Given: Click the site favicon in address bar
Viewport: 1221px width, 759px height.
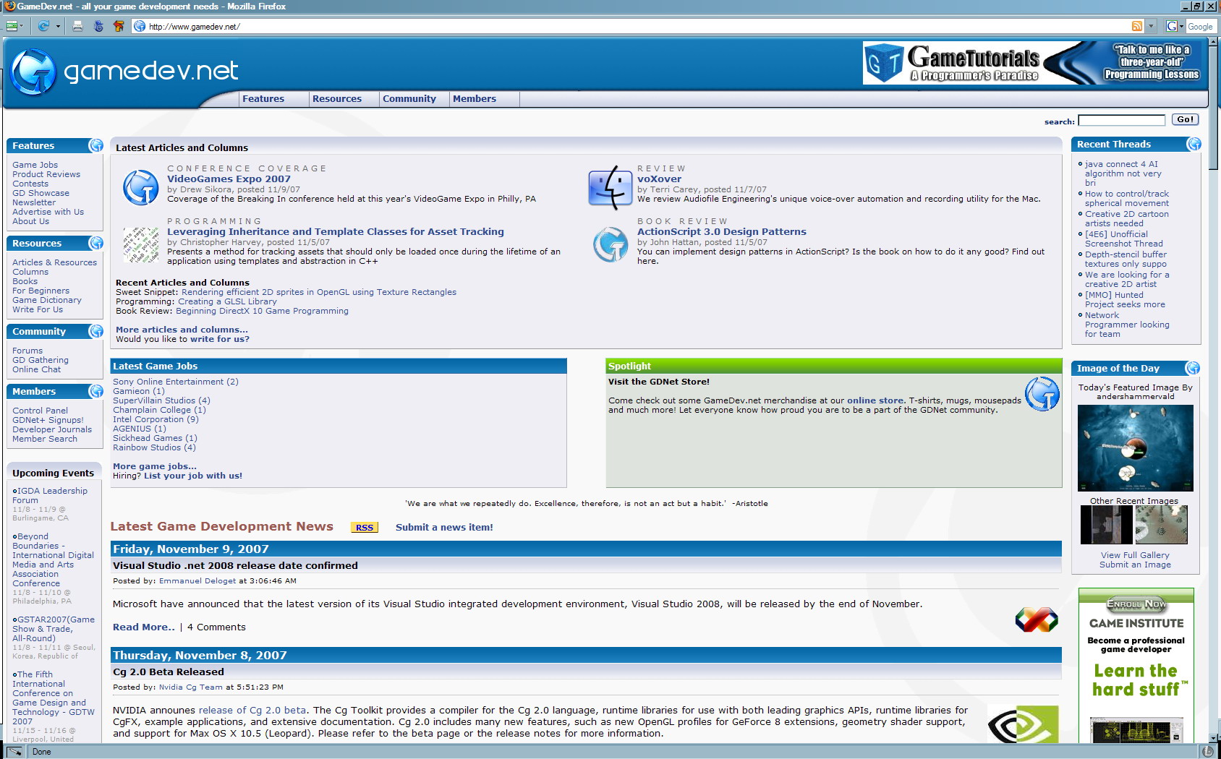Looking at the screenshot, I should (x=140, y=26).
